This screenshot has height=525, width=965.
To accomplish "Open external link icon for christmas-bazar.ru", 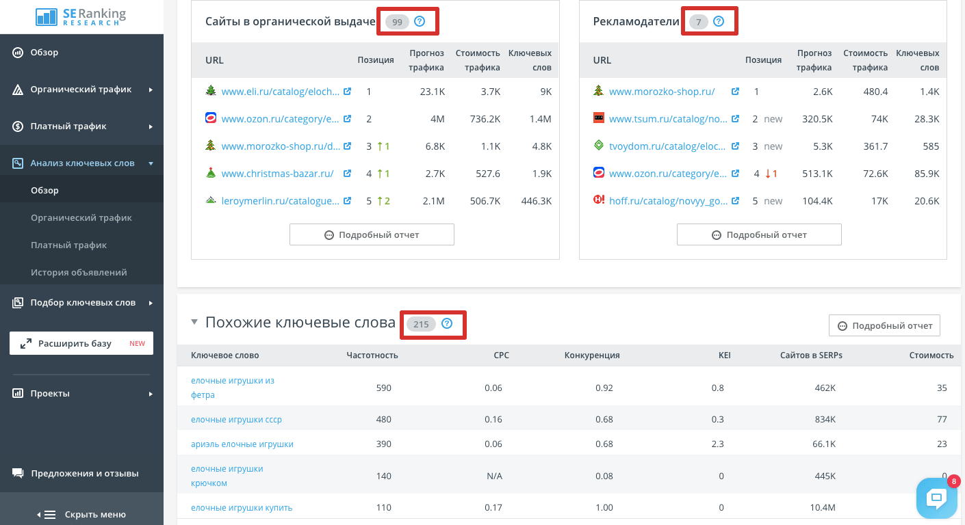I will (x=347, y=174).
